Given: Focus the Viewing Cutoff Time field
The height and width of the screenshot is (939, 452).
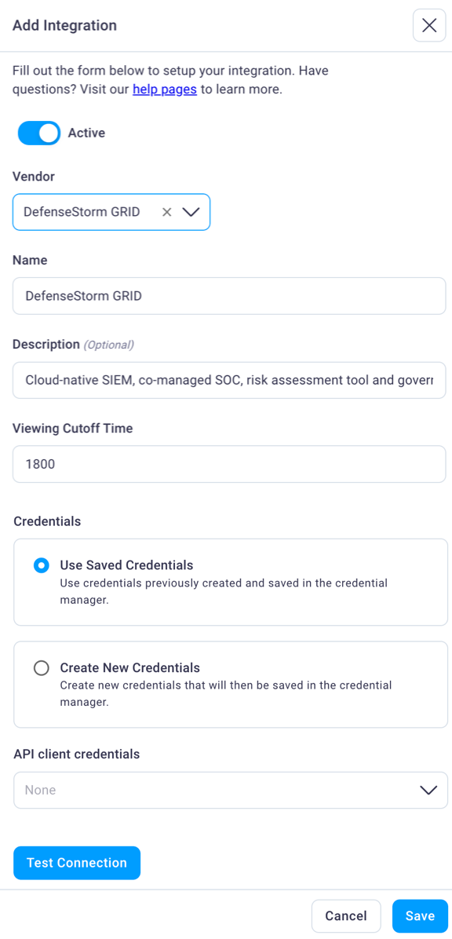Looking at the screenshot, I should 229,463.
